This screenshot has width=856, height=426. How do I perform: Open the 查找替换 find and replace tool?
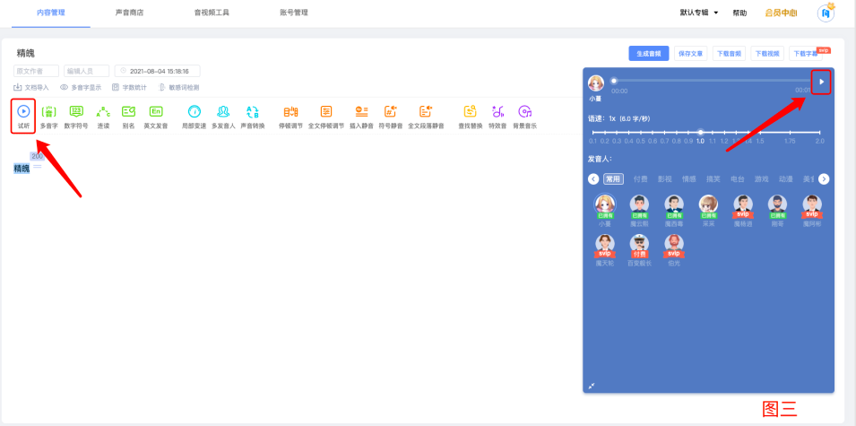point(470,111)
